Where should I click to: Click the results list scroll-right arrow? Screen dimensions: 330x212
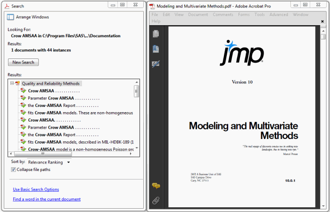click(131, 154)
